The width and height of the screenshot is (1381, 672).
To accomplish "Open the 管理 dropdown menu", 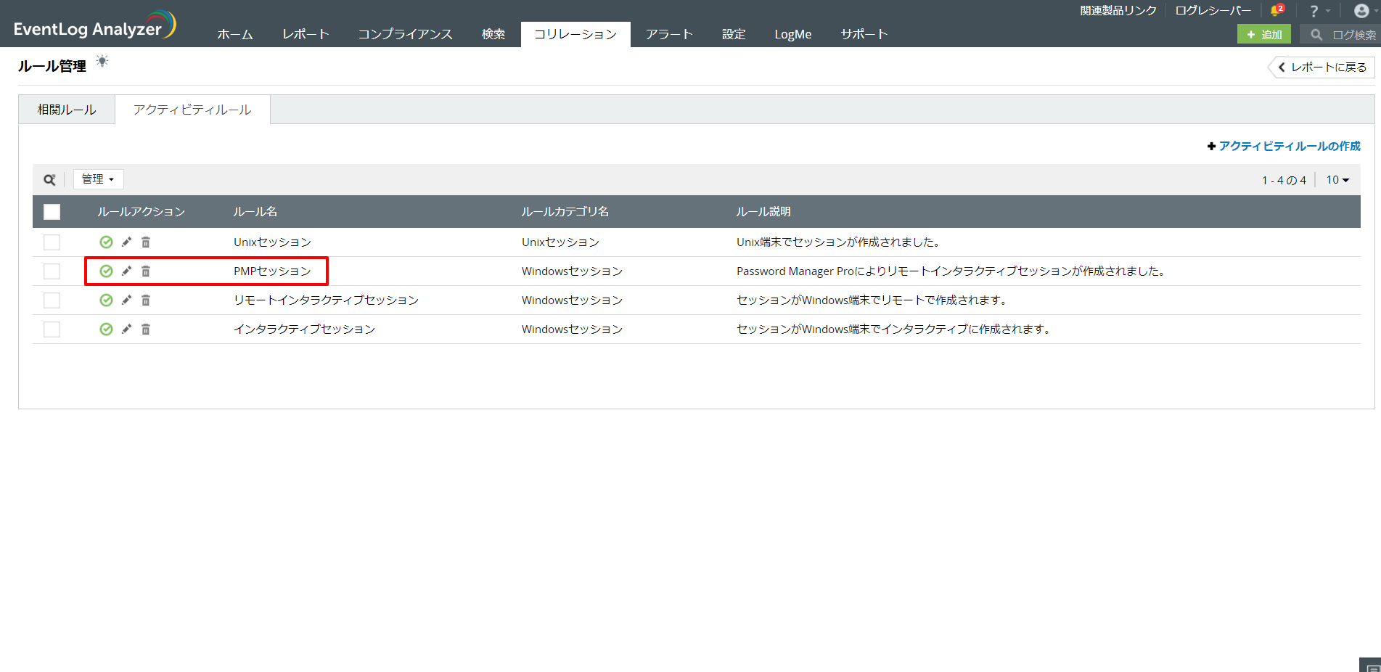I will 98,179.
